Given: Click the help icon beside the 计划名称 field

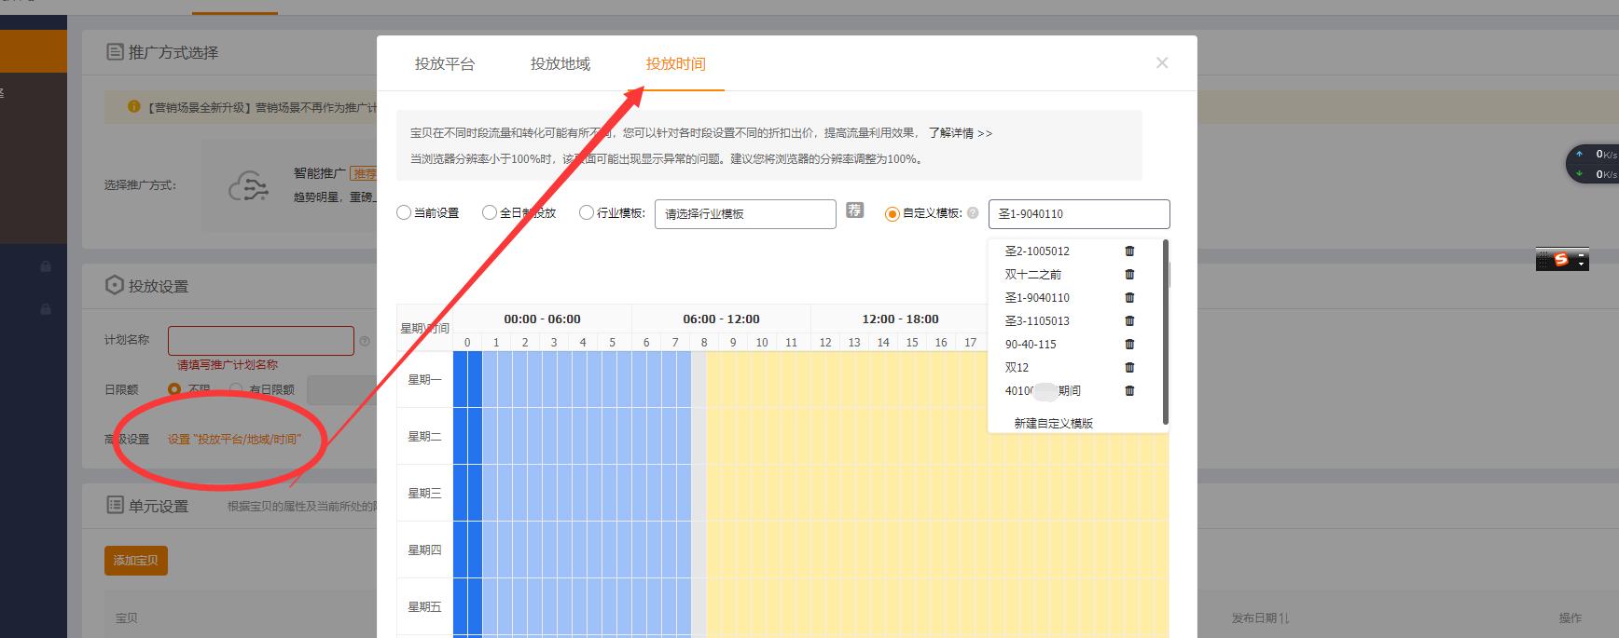Looking at the screenshot, I should (365, 342).
